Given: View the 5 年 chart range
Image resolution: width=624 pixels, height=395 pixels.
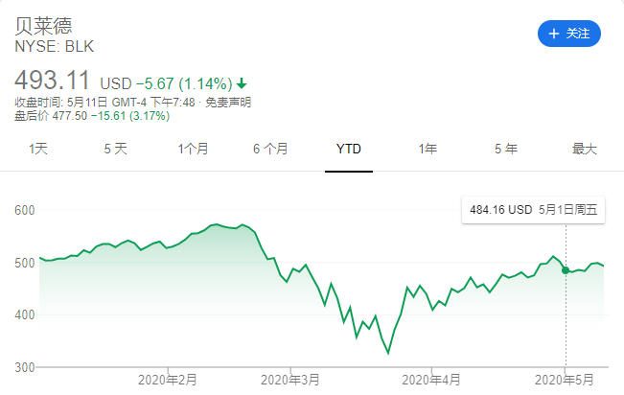Looking at the screenshot, I should [x=505, y=149].
